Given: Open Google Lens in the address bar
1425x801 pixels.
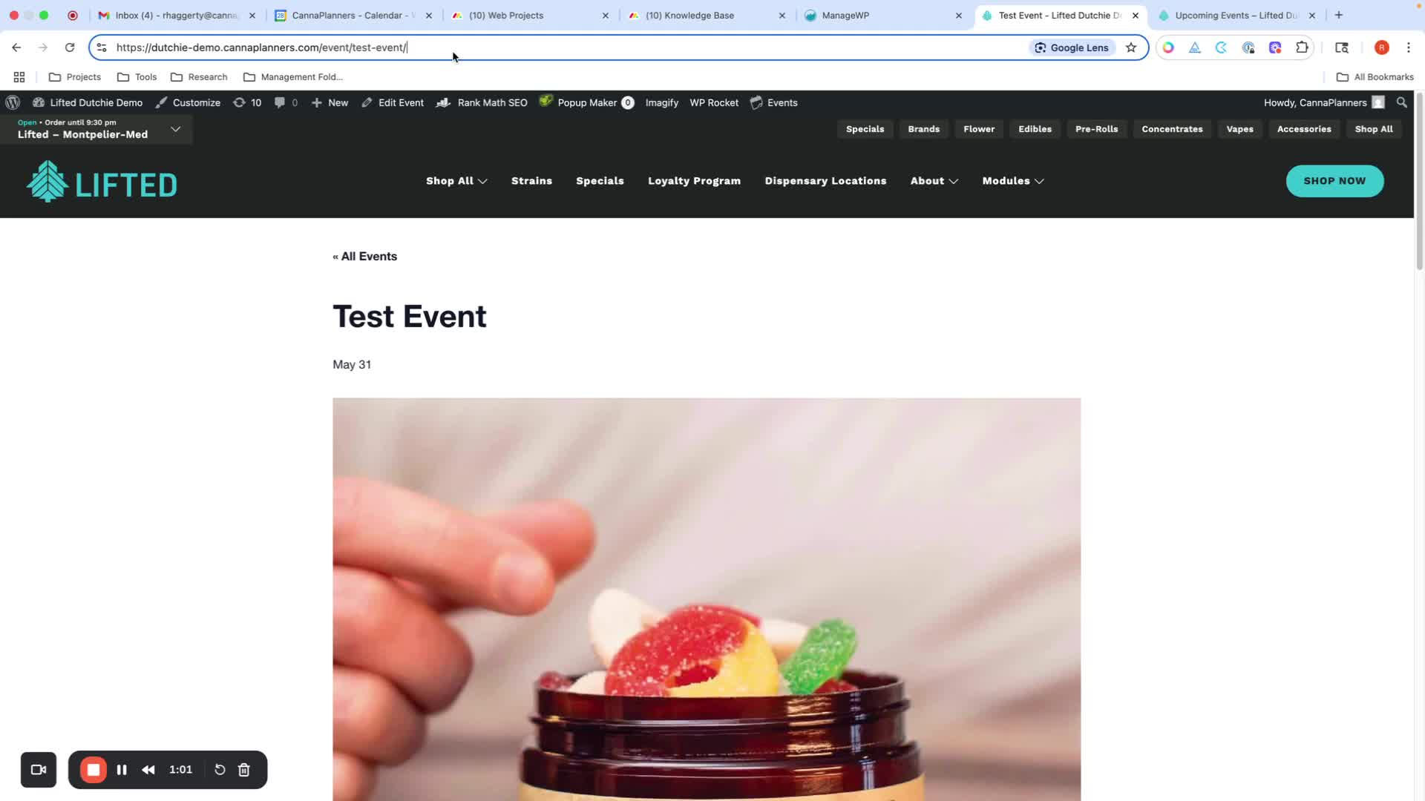Looking at the screenshot, I should [x=1072, y=47].
